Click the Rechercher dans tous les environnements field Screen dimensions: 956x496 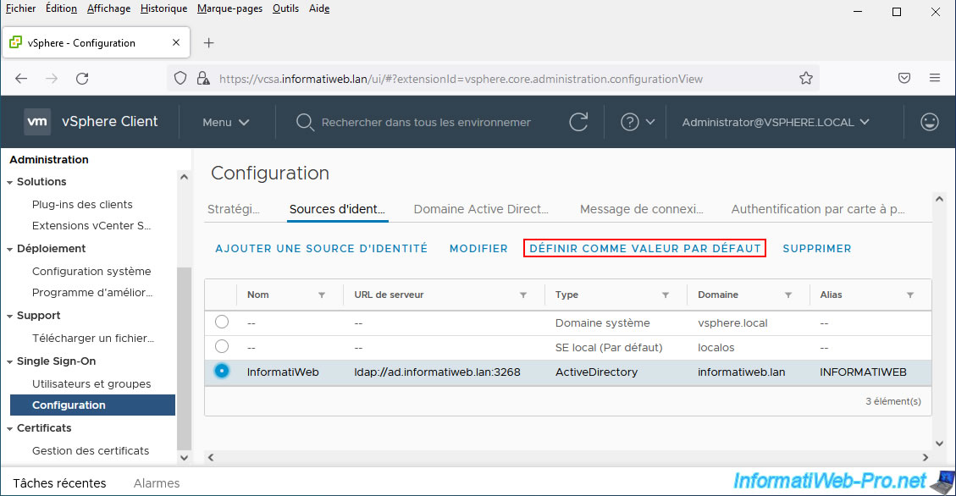tap(426, 123)
